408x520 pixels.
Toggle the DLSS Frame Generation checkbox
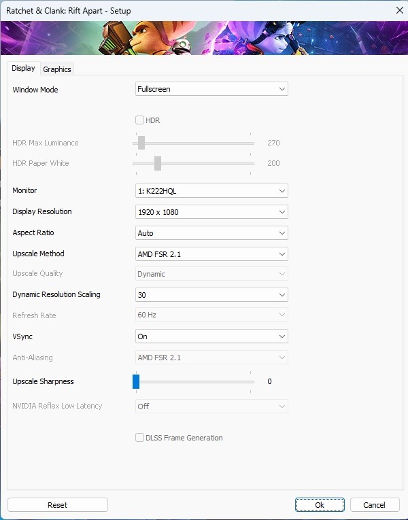click(x=139, y=438)
